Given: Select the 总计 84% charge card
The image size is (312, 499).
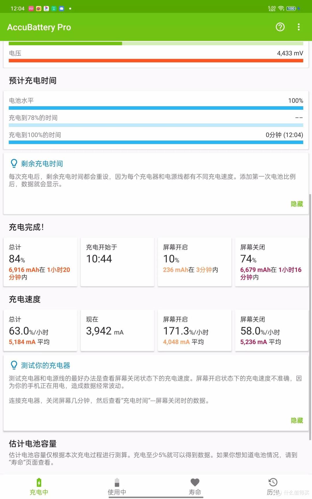Looking at the screenshot, I should [40, 262].
